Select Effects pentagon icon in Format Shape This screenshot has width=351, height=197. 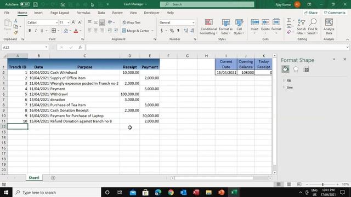[296, 69]
